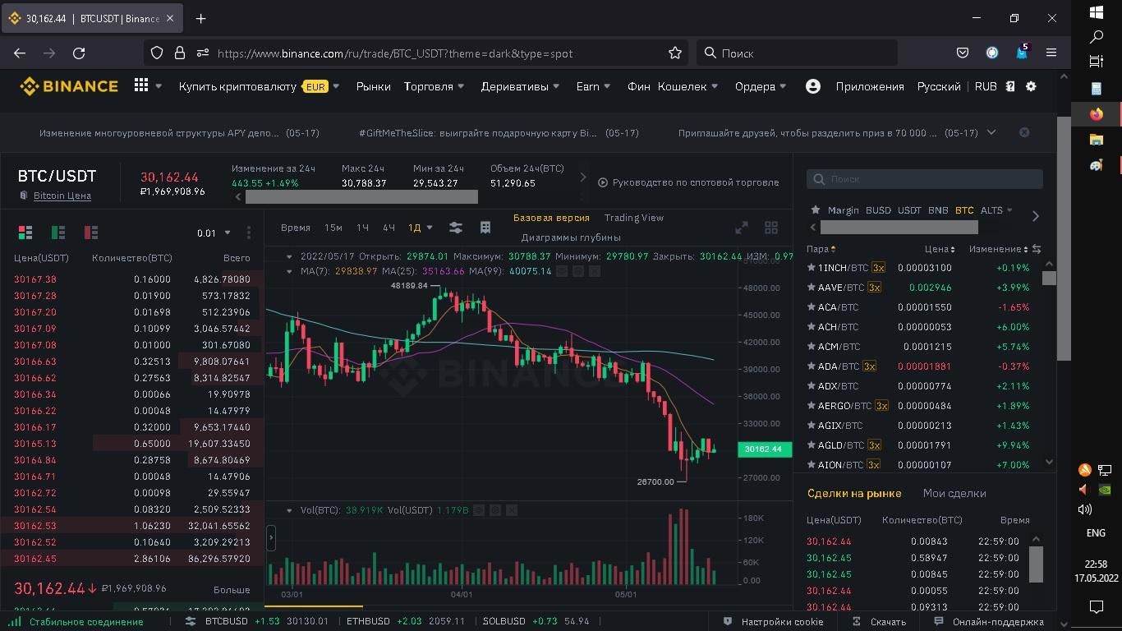1122x631 pixels.
Task: Open the Рынки page link
Action: (x=373, y=86)
